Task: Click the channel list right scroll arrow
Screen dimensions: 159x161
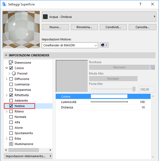Action: click(50, 150)
